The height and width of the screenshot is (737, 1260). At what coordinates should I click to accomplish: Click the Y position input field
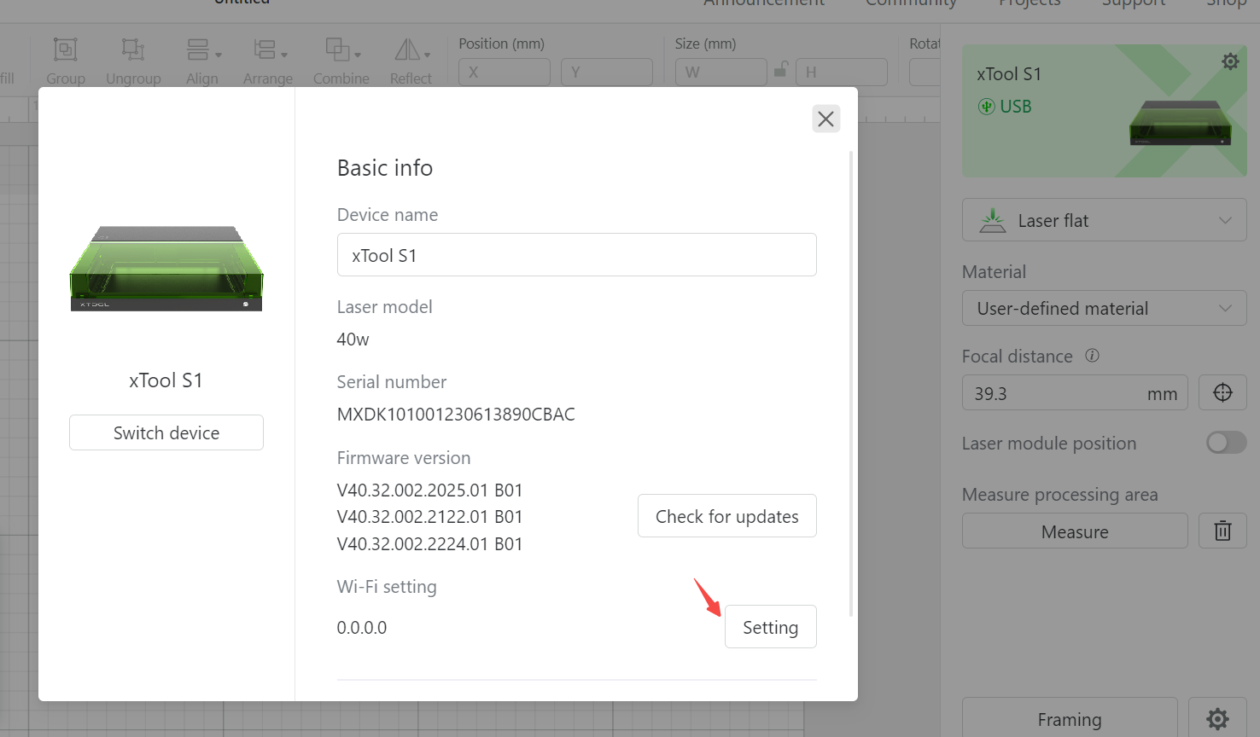(607, 72)
